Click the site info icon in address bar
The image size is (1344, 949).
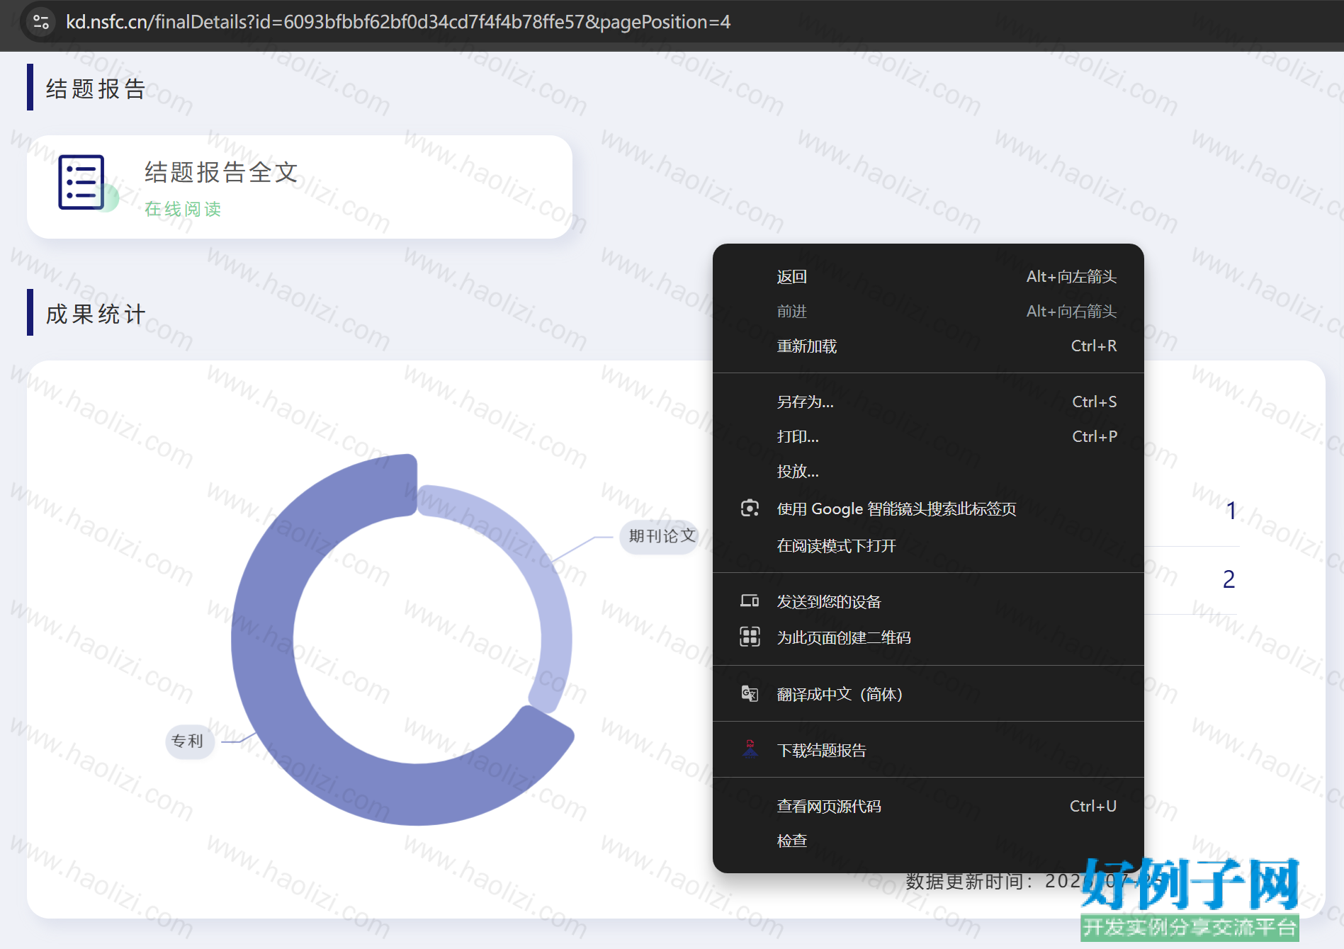41,22
